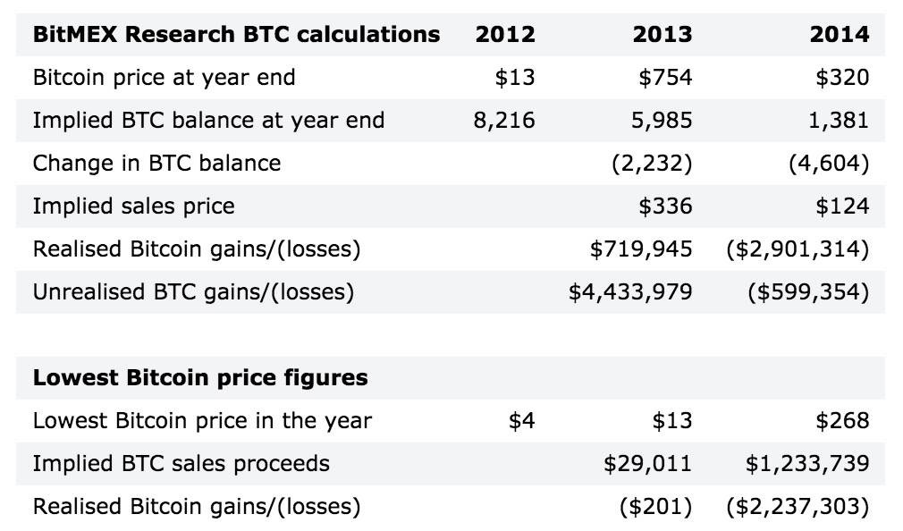The width and height of the screenshot is (903, 531).
Task: Select the Change in BTC balance row label
Action: click(x=156, y=163)
